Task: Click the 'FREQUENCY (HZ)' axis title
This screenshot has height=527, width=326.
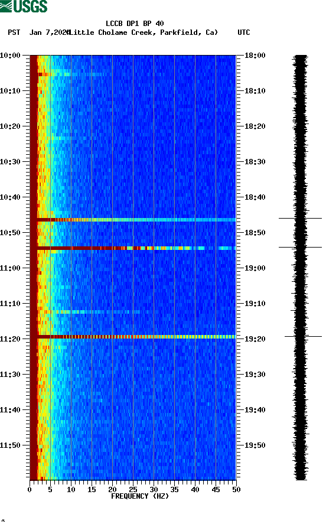Action: 140,496
